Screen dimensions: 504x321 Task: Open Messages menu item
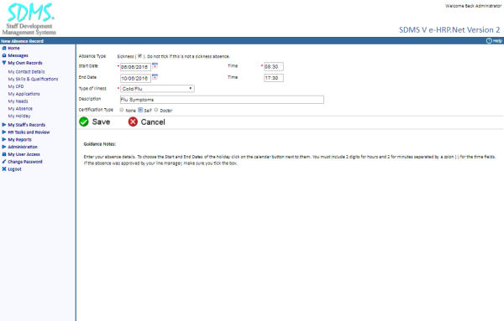click(18, 55)
